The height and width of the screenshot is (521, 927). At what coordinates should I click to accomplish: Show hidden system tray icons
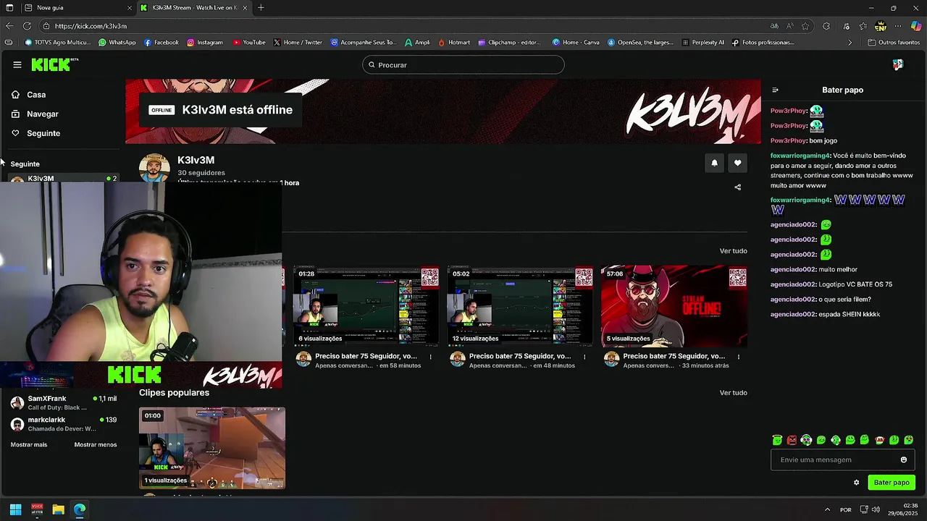827,509
